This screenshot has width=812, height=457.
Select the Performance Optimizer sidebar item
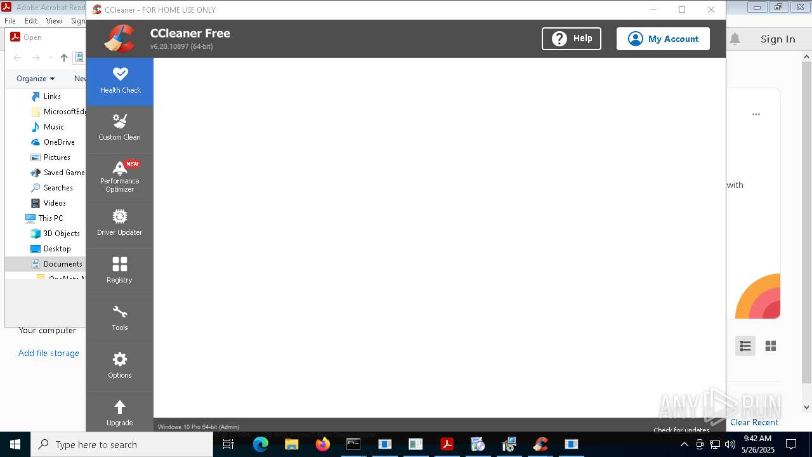(120, 177)
